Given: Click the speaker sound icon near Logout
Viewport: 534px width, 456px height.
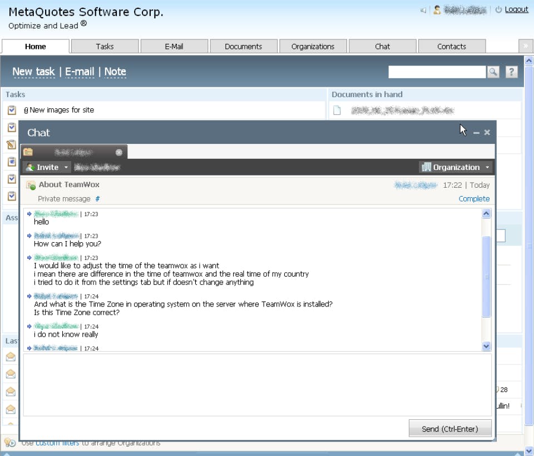Looking at the screenshot, I should click(x=423, y=10).
